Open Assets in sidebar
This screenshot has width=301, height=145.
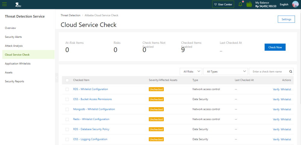(9, 72)
